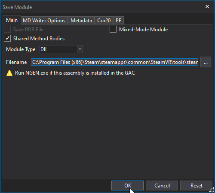Click the Module Type label
The width and height of the screenshot is (215, 193).
21,49
